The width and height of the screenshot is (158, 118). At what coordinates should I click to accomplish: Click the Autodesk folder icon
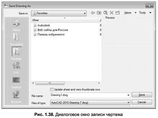coord(35,25)
